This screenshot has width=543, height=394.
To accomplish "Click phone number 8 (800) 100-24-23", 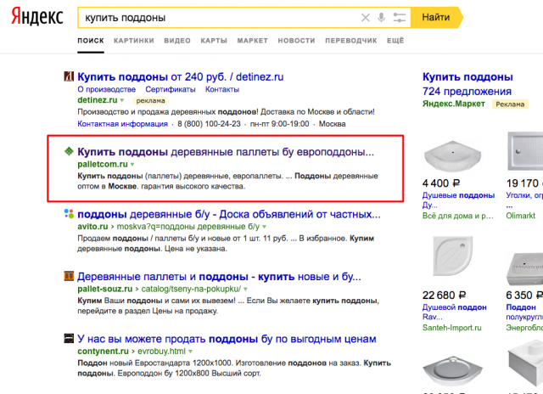I will pyautogui.click(x=209, y=124).
